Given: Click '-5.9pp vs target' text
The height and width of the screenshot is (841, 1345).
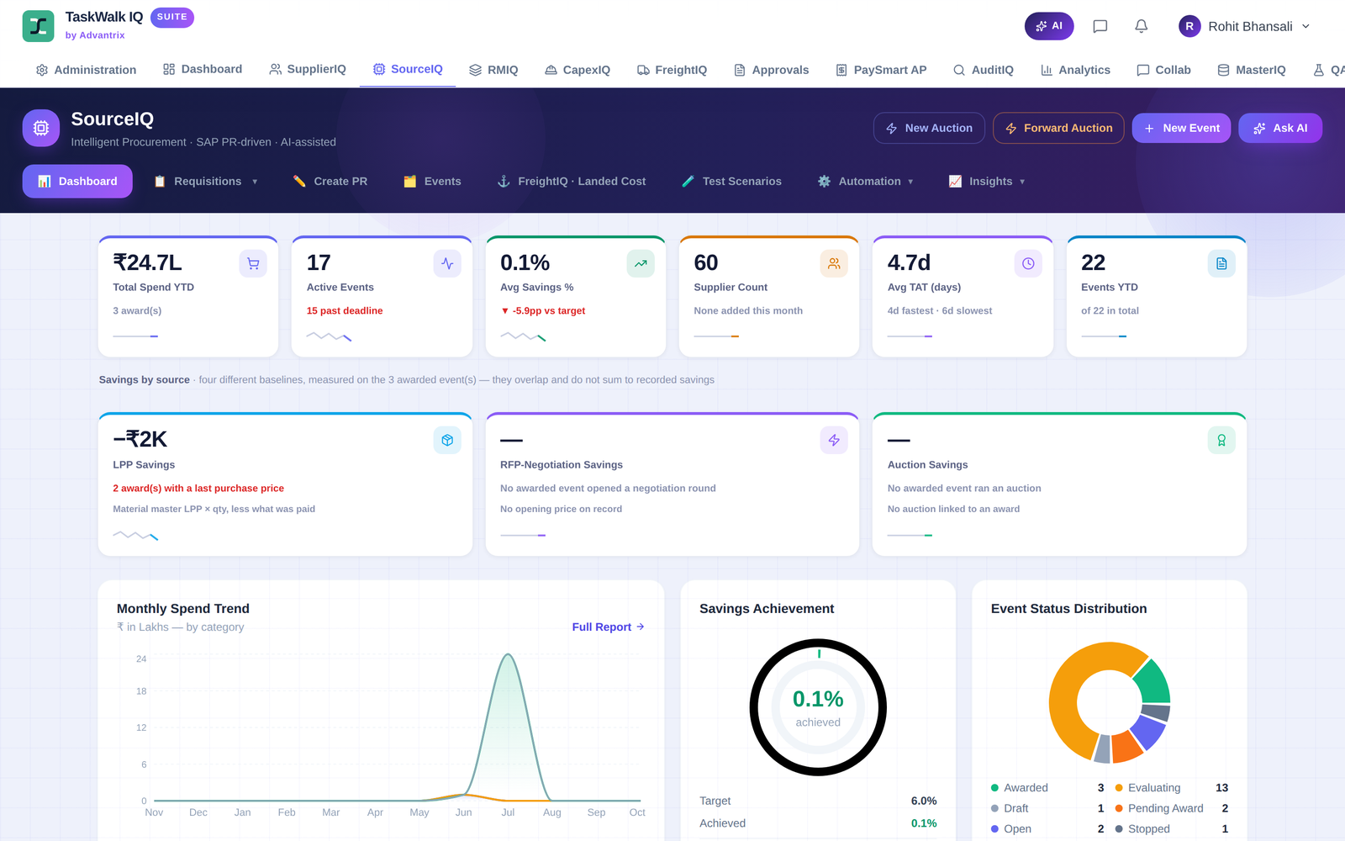Looking at the screenshot, I should point(543,311).
